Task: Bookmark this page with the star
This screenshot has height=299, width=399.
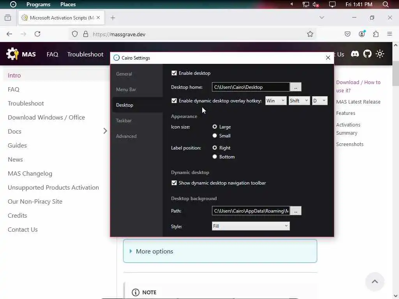Action: point(310,34)
